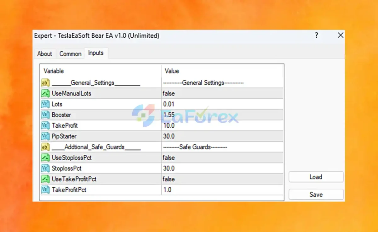Click the bool icon beside UseManualLots
The height and width of the screenshot is (232, 378).
(x=45, y=93)
